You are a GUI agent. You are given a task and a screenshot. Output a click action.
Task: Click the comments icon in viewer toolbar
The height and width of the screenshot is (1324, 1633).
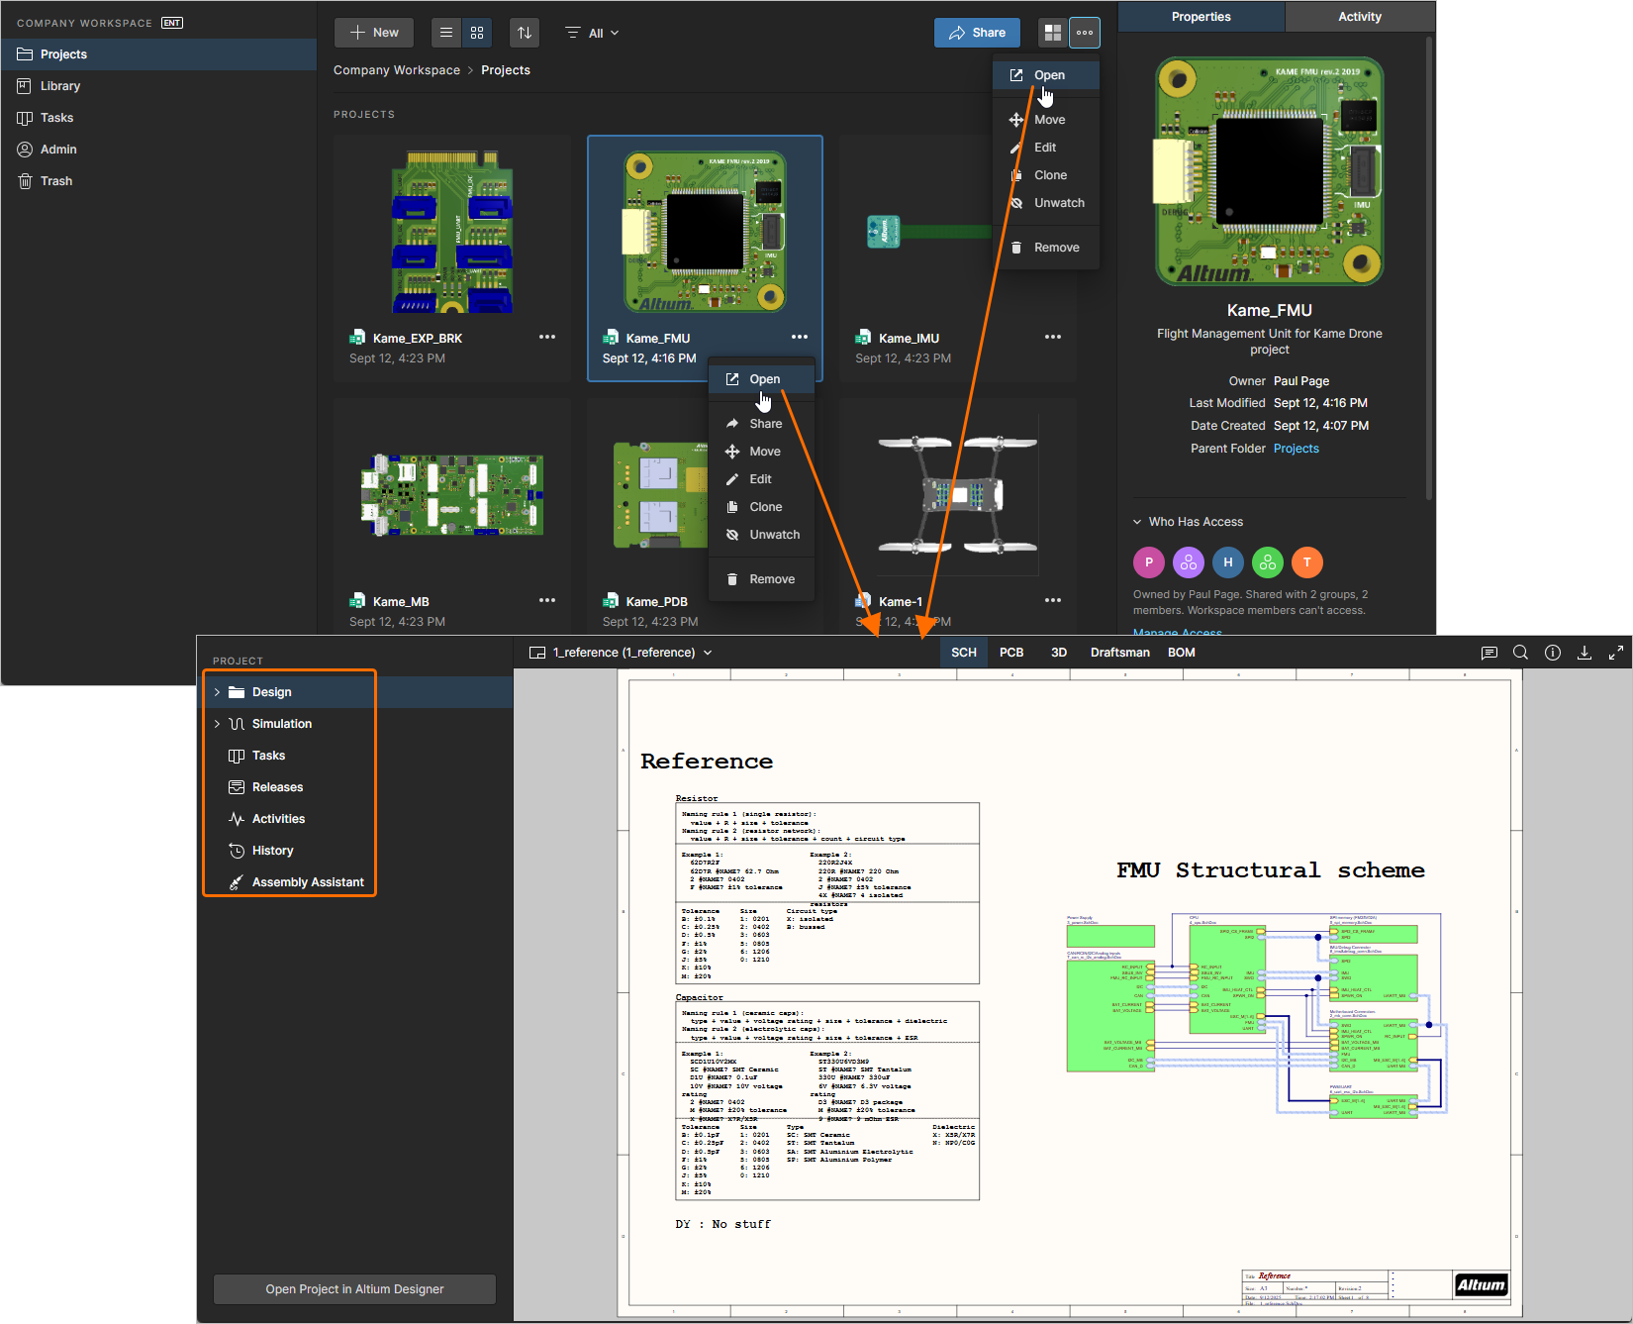[x=1489, y=653]
